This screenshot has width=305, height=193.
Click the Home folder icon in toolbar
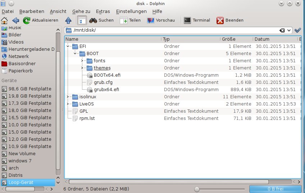click(5, 20)
